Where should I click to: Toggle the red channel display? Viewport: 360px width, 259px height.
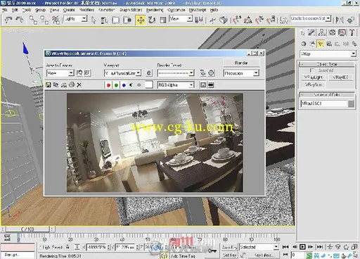108,85
